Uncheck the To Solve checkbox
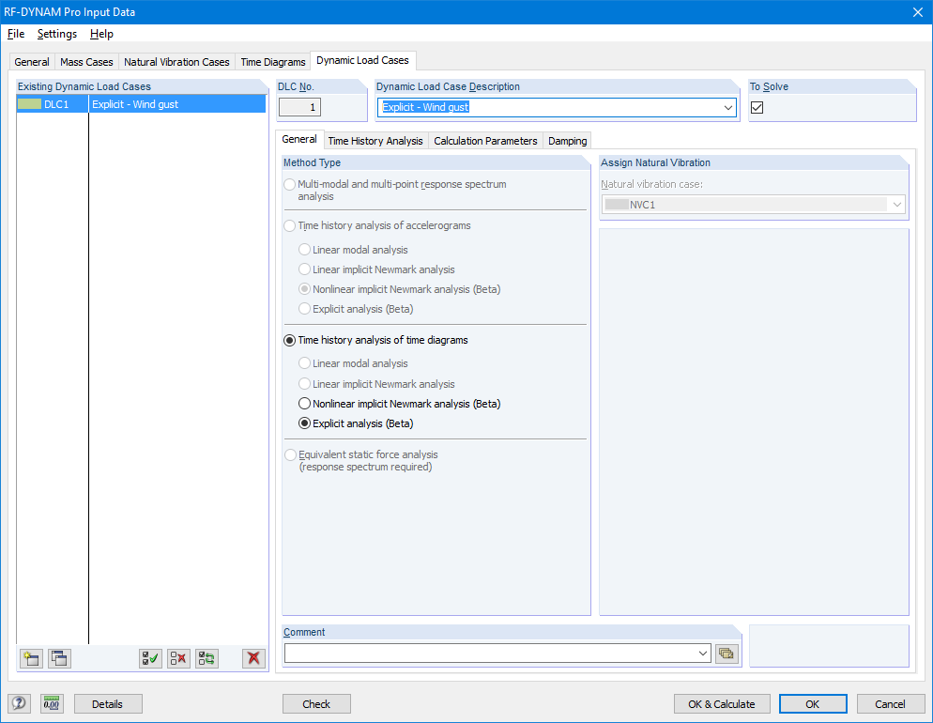Image resolution: width=933 pixels, height=723 pixels. [x=756, y=106]
